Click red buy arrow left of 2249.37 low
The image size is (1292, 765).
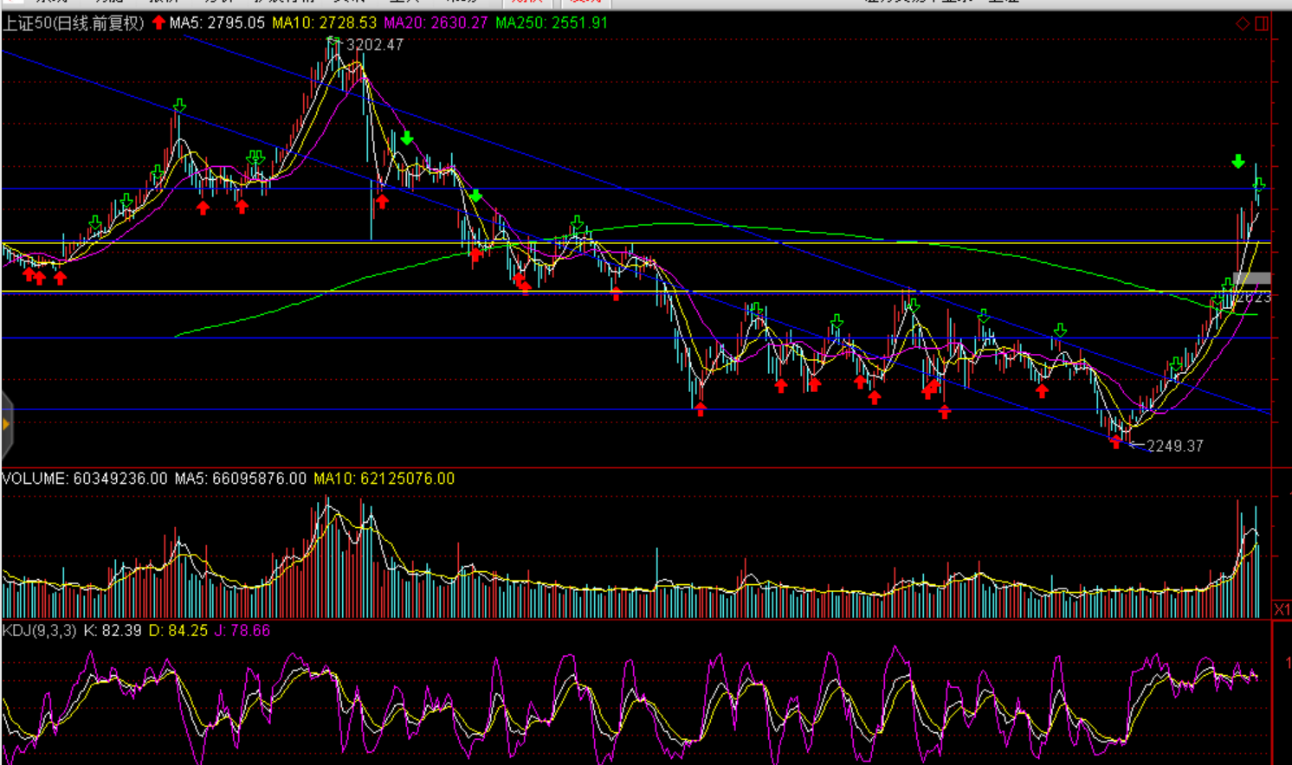point(1115,442)
